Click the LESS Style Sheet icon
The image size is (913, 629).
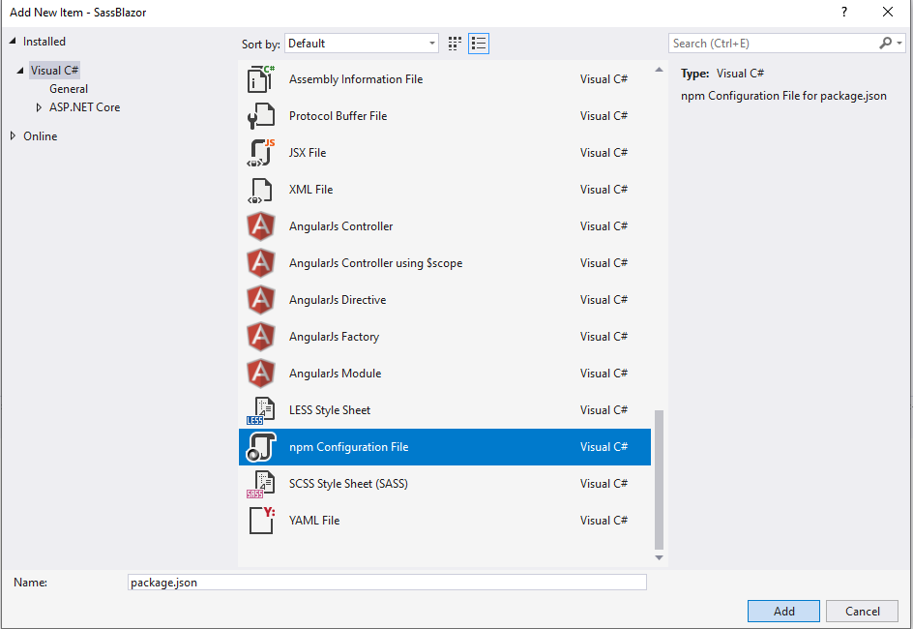tap(260, 410)
